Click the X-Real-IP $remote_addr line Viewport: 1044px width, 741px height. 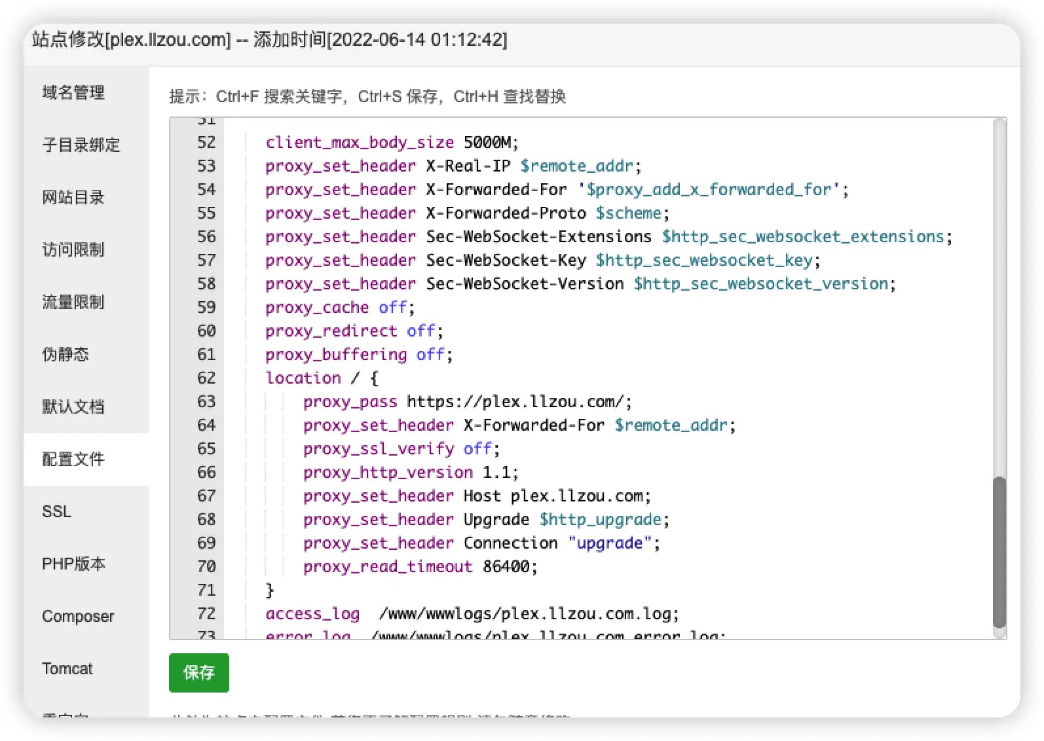pos(453,166)
